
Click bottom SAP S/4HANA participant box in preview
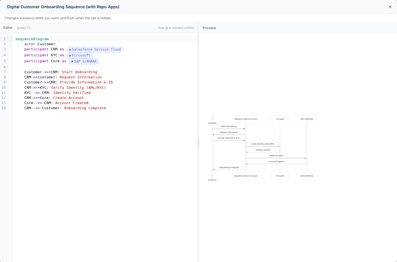coord(307,176)
